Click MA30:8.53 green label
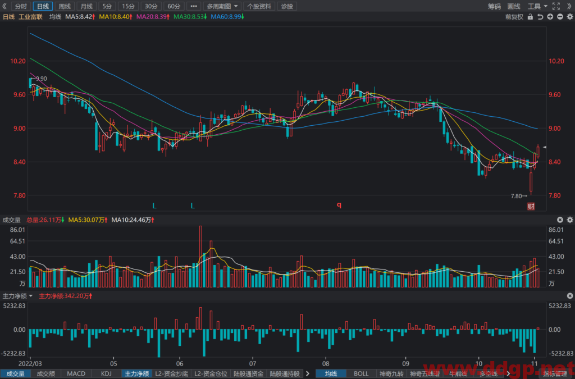This screenshot has width=575, height=379. tap(190, 16)
